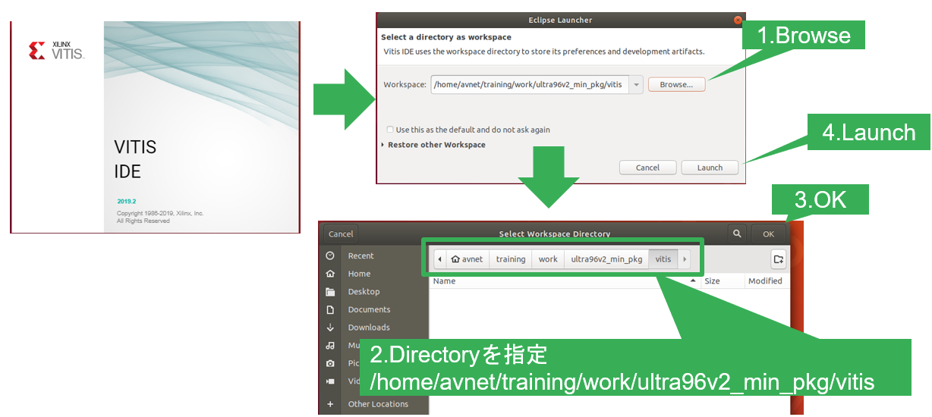Select work breadcrumb segment
932x417 pixels.
pos(548,259)
